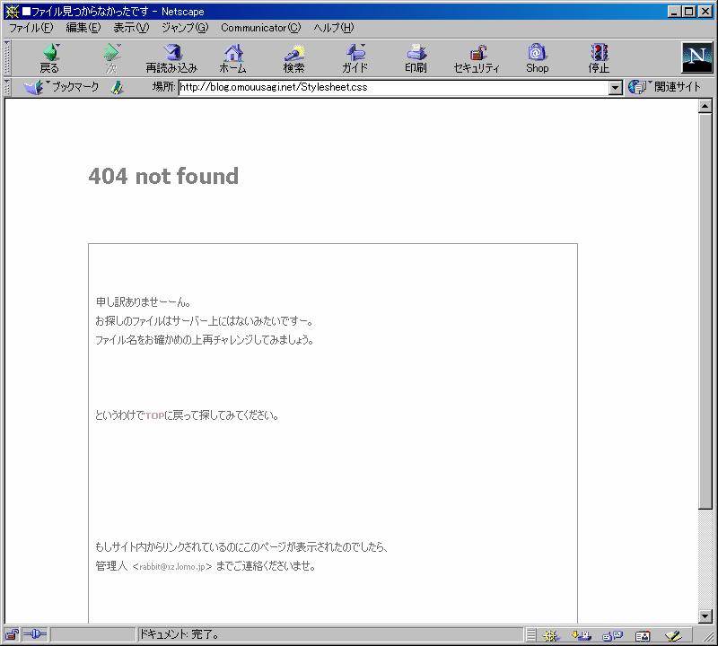This screenshot has width=718, height=646.
Task: Maximize the Netscape window
Action: click(x=689, y=12)
